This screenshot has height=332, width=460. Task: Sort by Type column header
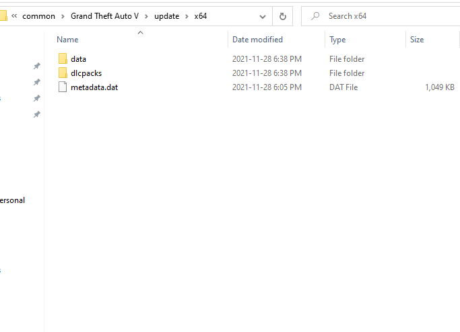click(x=337, y=40)
